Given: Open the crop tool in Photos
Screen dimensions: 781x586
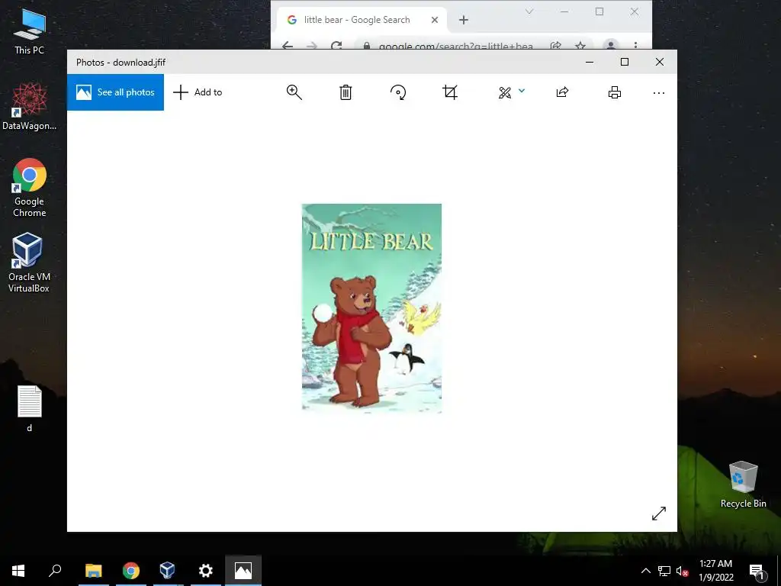Looking at the screenshot, I should (450, 92).
